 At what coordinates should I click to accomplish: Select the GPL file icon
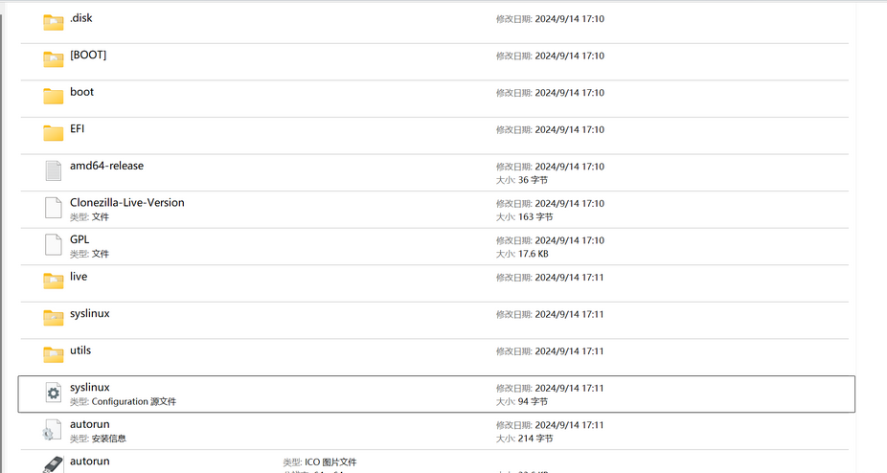coord(54,244)
